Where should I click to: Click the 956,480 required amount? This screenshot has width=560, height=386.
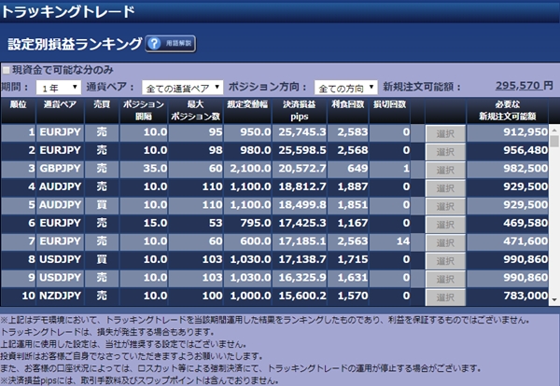click(525, 150)
